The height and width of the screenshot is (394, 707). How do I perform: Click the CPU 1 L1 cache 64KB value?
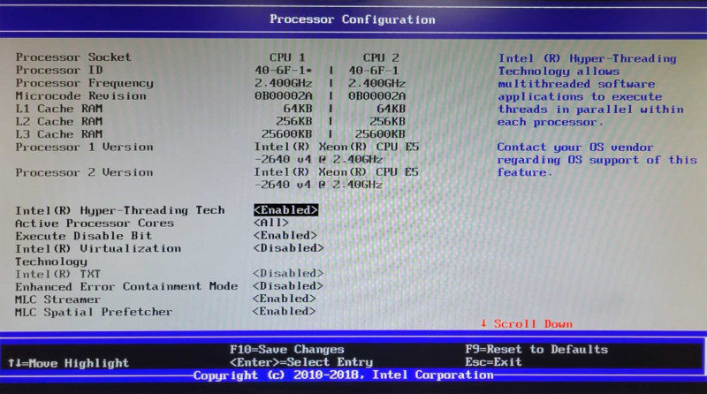pos(298,109)
